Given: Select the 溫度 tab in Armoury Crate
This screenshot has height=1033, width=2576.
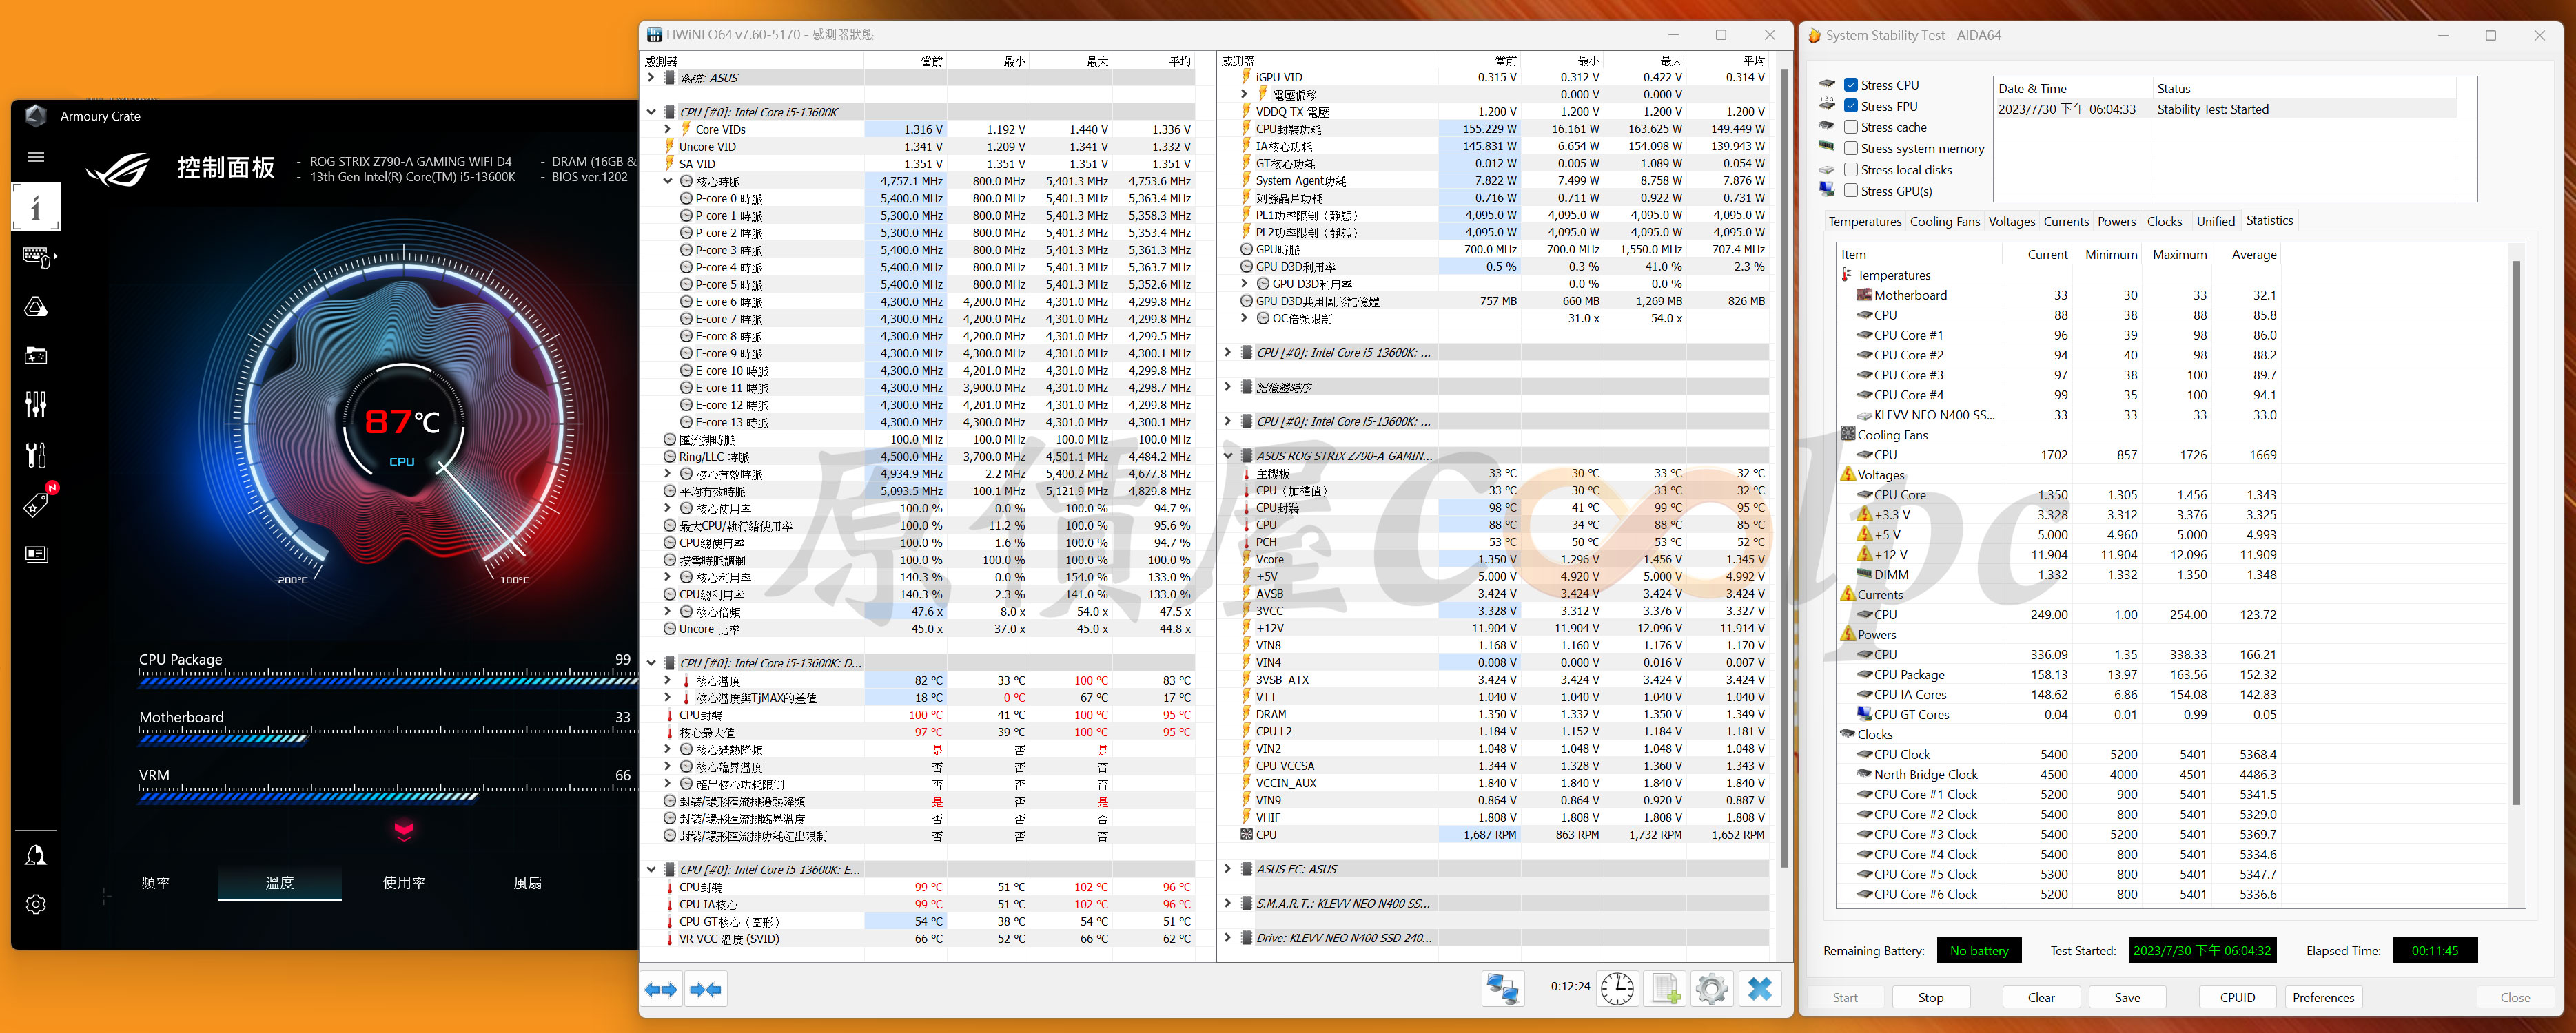Looking at the screenshot, I should (x=280, y=882).
